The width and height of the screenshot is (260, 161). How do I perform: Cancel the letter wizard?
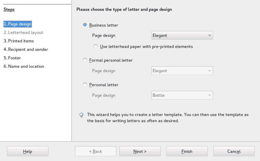tap(234, 151)
